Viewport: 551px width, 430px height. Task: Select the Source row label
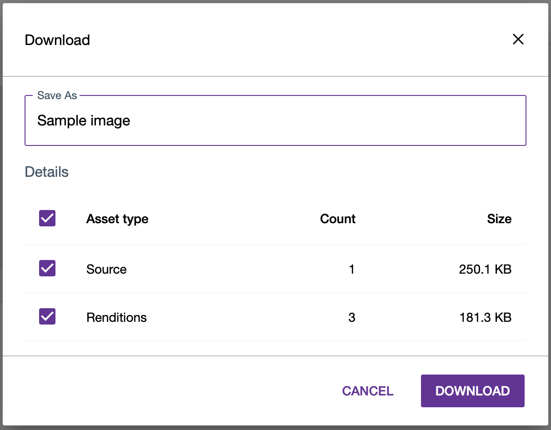coord(106,269)
